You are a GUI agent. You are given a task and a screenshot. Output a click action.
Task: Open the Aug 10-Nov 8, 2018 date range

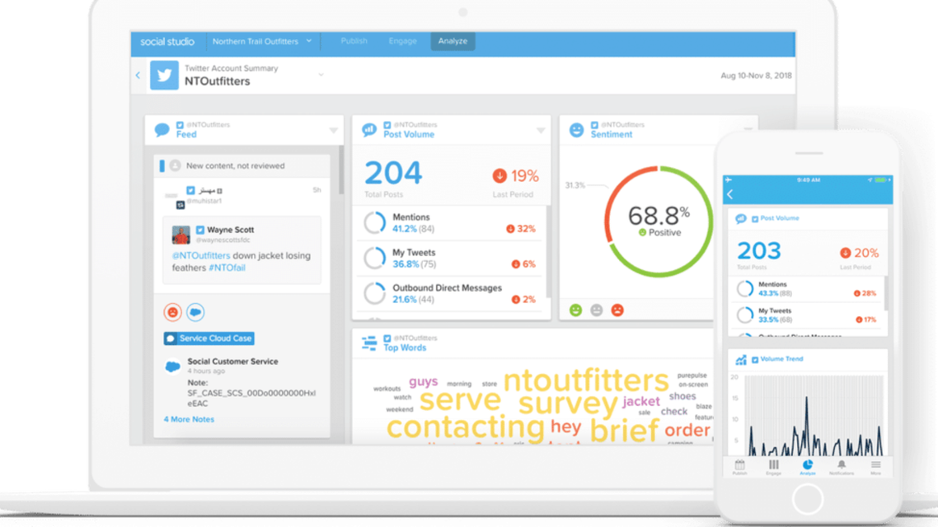[x=756, y=76]
